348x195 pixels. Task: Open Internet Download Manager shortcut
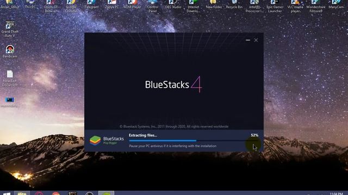(x=194, y=6)
